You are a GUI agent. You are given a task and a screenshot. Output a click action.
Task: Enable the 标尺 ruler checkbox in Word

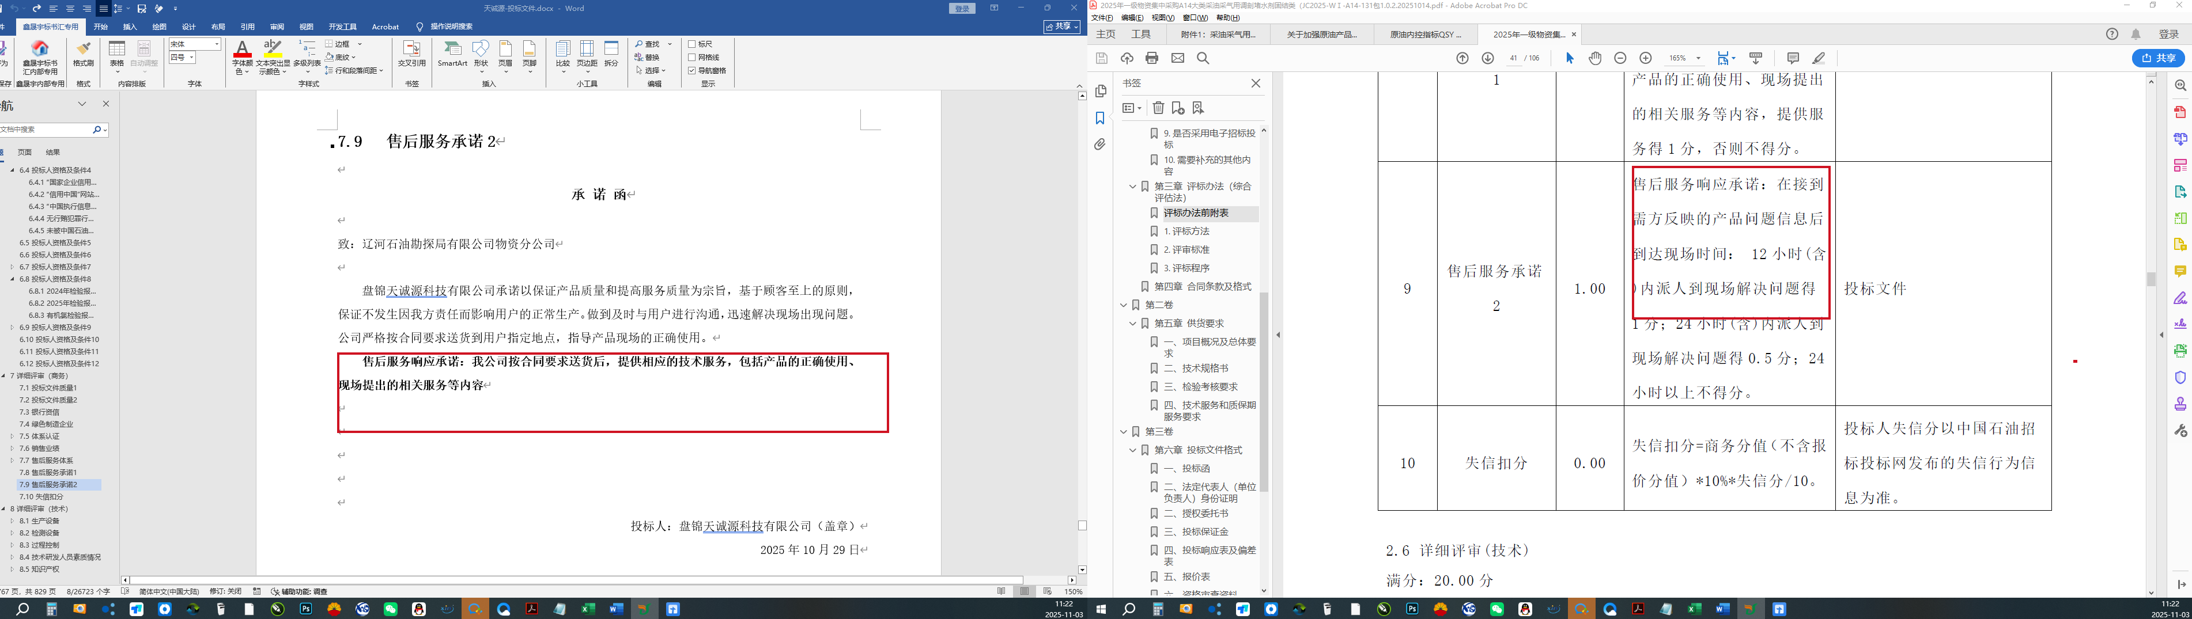pos(693,44)
